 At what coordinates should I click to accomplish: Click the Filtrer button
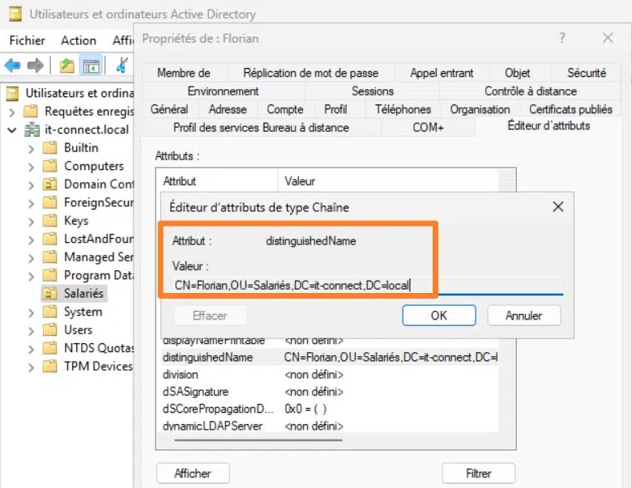pos(478,473)
